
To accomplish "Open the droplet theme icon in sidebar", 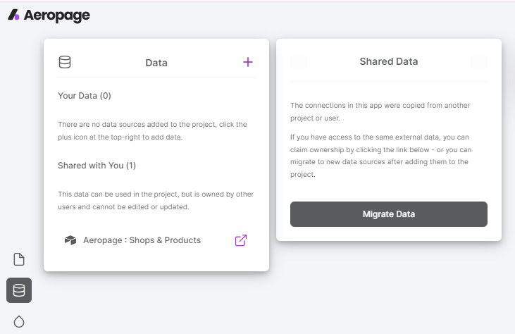I will pos(19,321).
